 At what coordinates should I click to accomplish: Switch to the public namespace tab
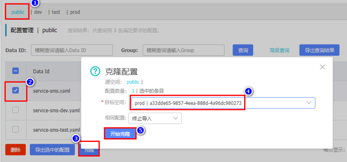[x=18, y=12]
